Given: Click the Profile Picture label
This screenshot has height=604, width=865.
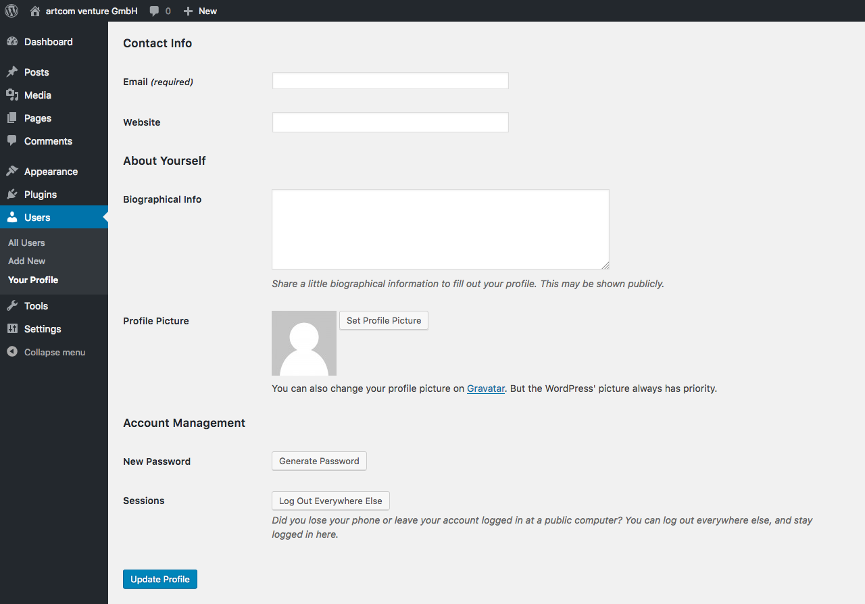Looking at the screenshot, I should click(156, 321).
